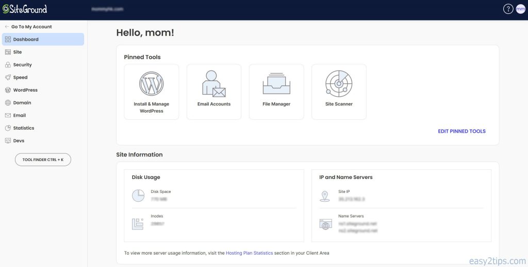Click the 'Hello, mom!' heading
Viewport: 528px width, 267px height.
pyautogui.click(x=145, y=32)
